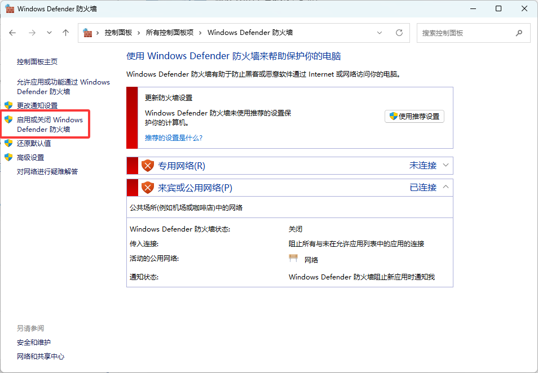538x373 pixels.
Task: Click the 网络 icon in active public network row
Action: [293, 258]
